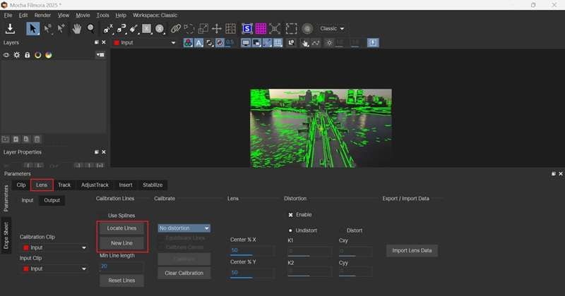Open the Dope Sheet side tab
This screenshot has height=296, width=565.
click(6, 235)
